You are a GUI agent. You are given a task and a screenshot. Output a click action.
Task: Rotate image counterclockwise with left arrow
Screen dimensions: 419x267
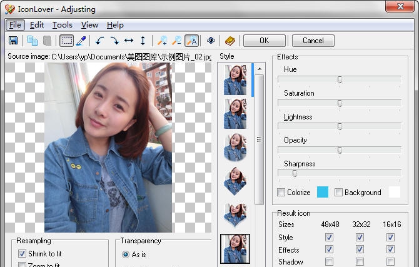100,41
